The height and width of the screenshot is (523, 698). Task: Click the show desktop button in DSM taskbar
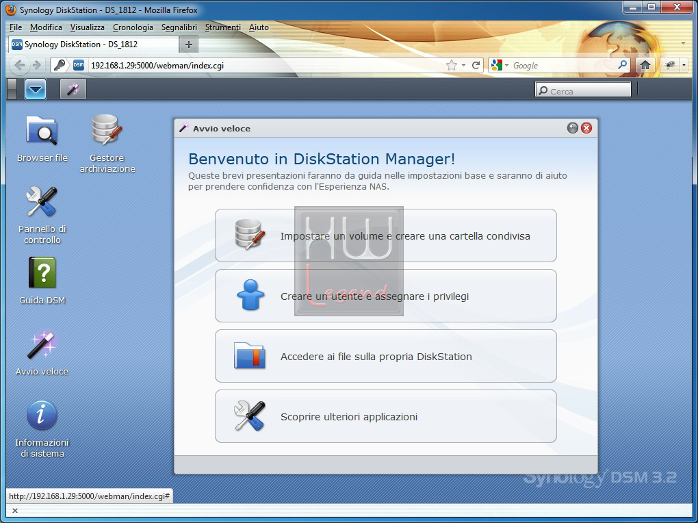coord(12,89)
